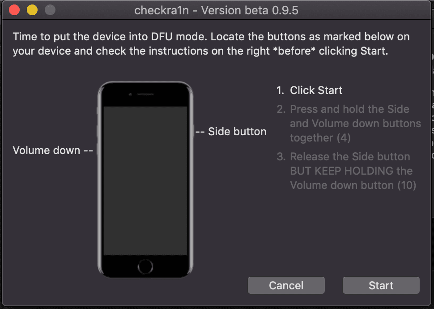The image size is (434, 309).
Task: Click the disabled gray zoom button
Action: click(50, 10)
